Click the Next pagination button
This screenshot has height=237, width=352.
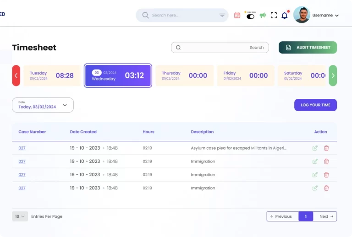(x=326, y=216)
